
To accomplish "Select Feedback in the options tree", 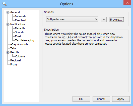I will click(x=21, y=20).
